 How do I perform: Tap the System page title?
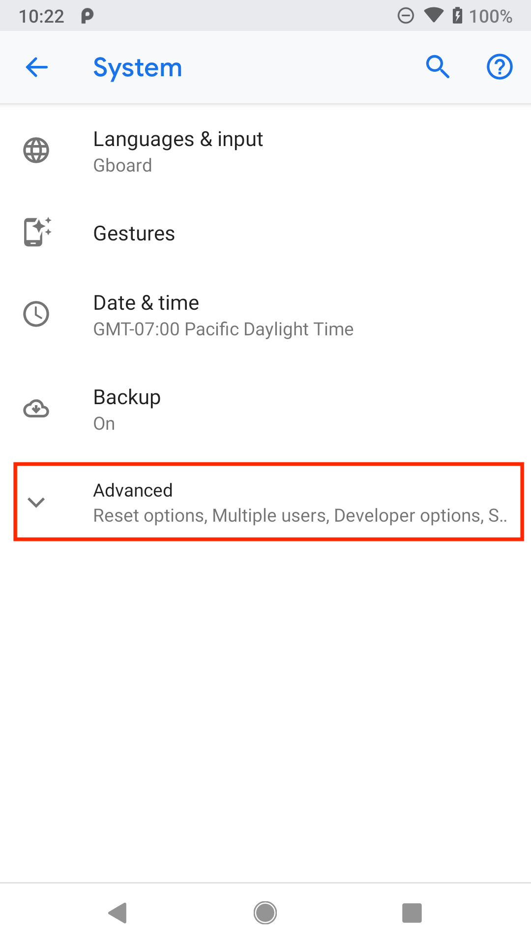(138, 68)
